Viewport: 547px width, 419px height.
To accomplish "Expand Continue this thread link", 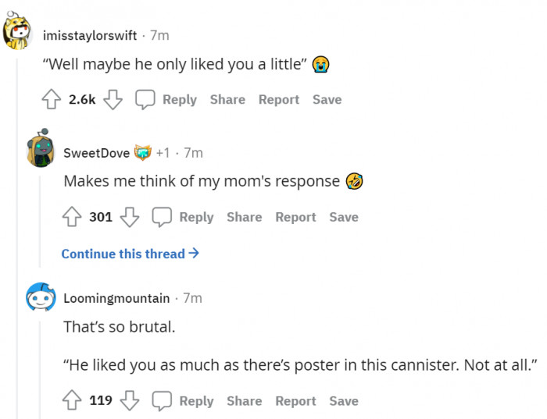I will coord(130,254).
